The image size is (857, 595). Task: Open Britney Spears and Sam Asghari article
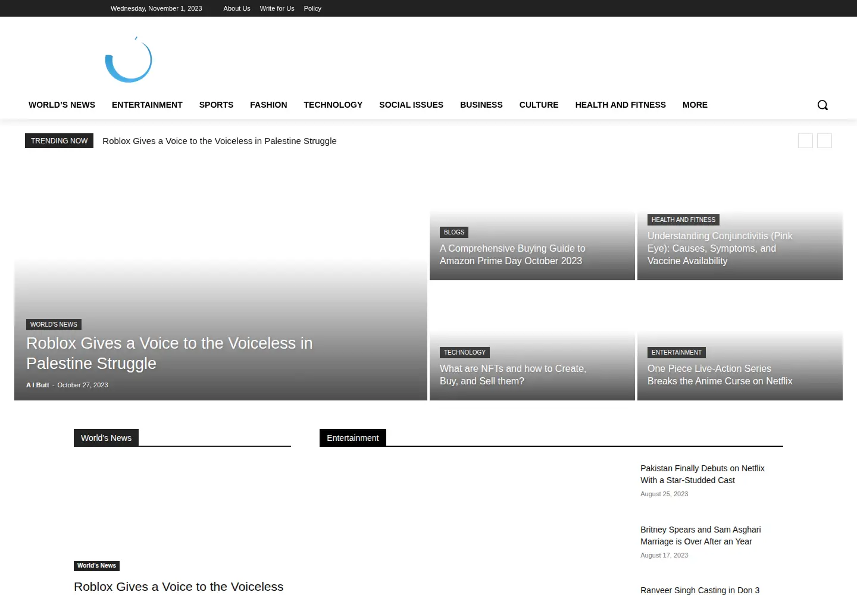coord(700,535)
